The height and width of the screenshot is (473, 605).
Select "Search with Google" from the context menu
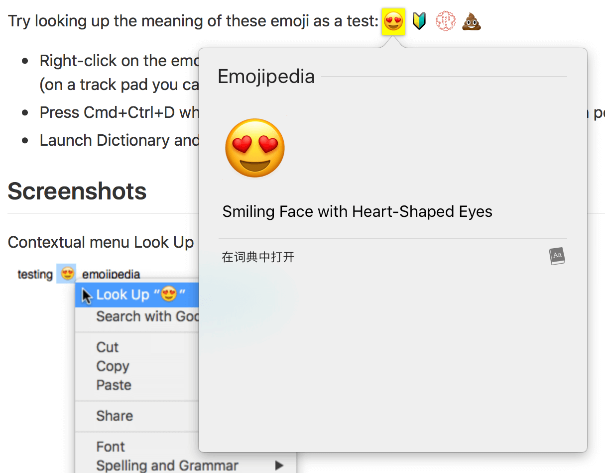tap(147, 316)
